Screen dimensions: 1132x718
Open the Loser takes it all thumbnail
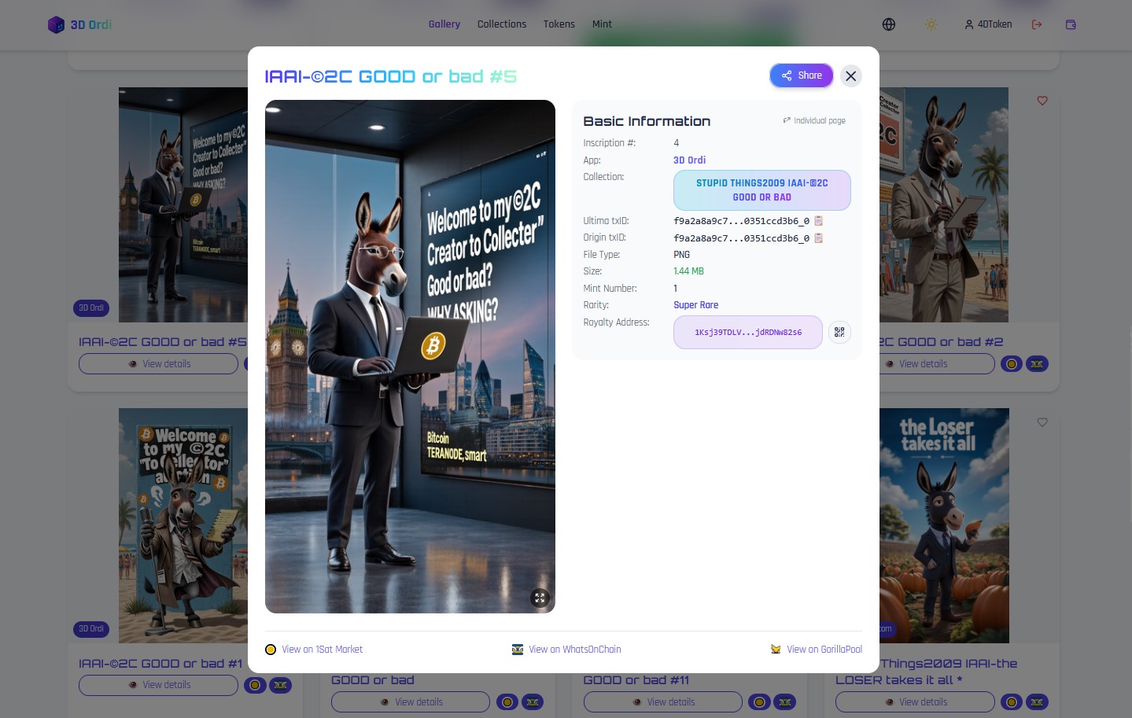(944, 525)
